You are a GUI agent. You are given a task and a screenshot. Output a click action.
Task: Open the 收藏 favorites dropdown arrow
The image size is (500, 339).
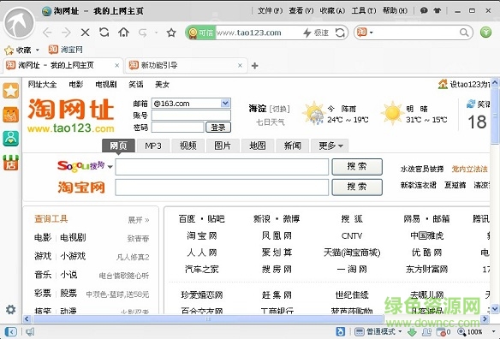point(38,50)
